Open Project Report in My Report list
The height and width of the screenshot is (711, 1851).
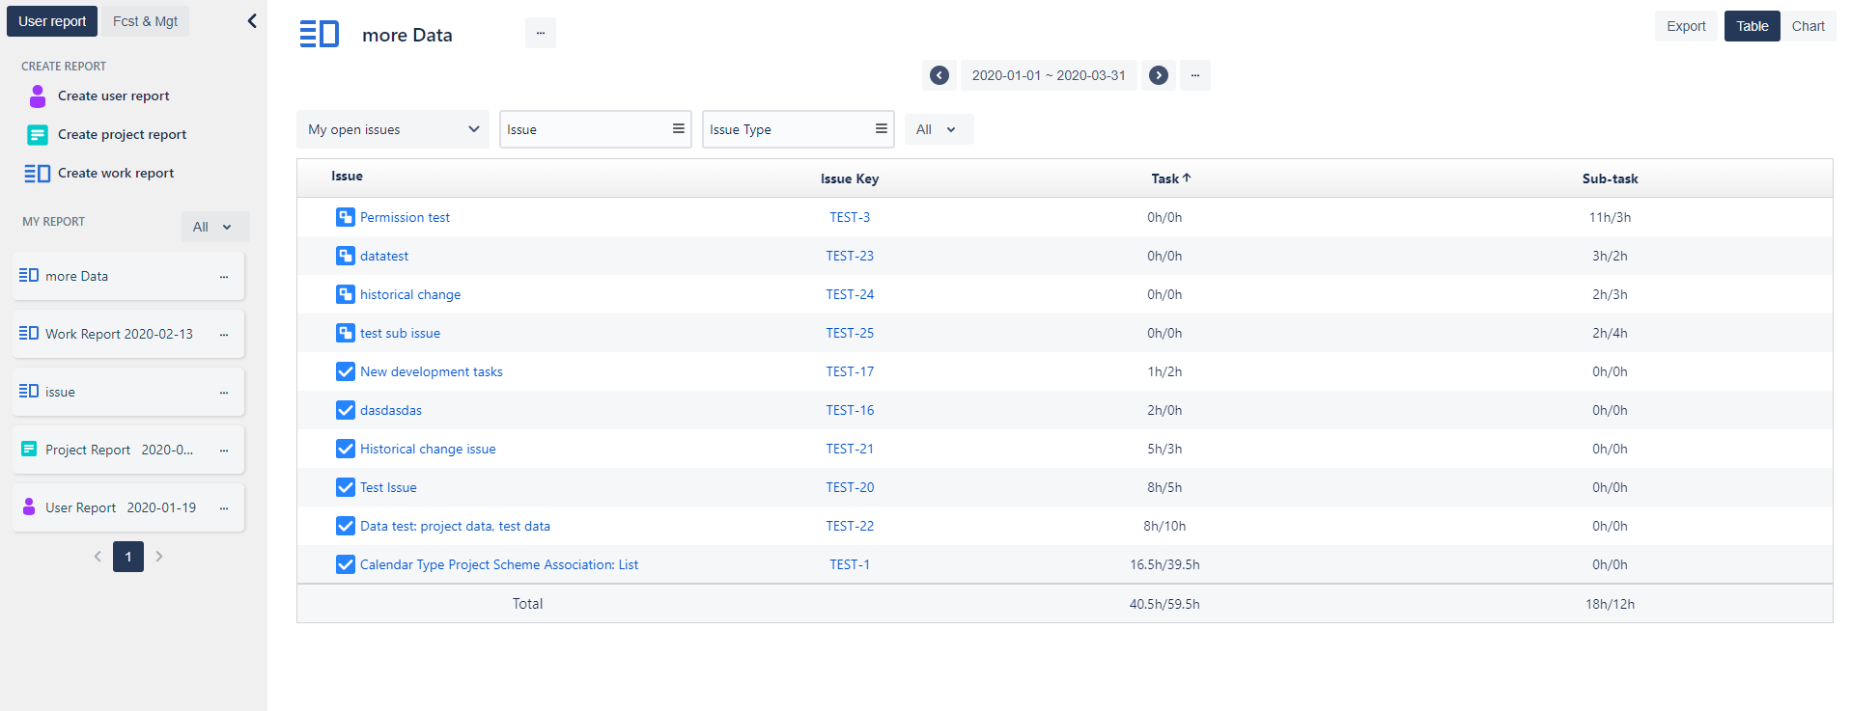(119, 450)
